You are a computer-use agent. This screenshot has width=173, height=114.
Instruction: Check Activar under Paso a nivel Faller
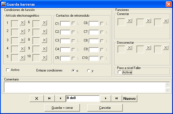[x=119, y=72]
